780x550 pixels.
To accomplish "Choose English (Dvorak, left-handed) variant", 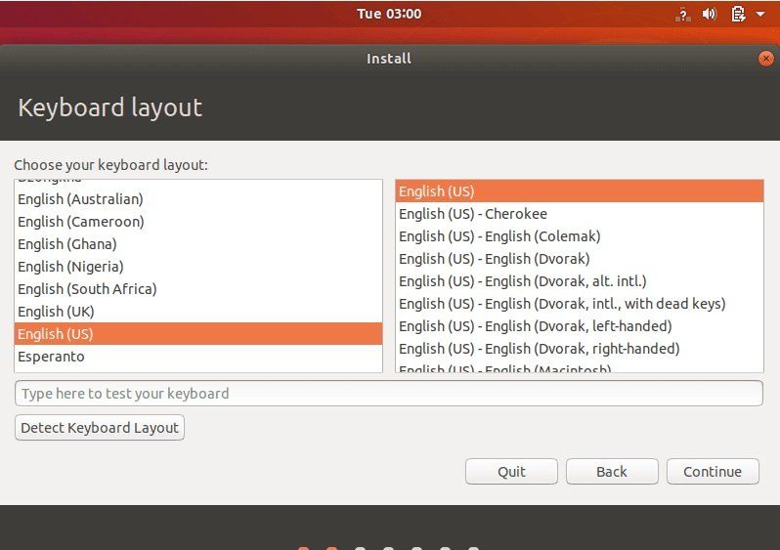I will pos(580,325).
